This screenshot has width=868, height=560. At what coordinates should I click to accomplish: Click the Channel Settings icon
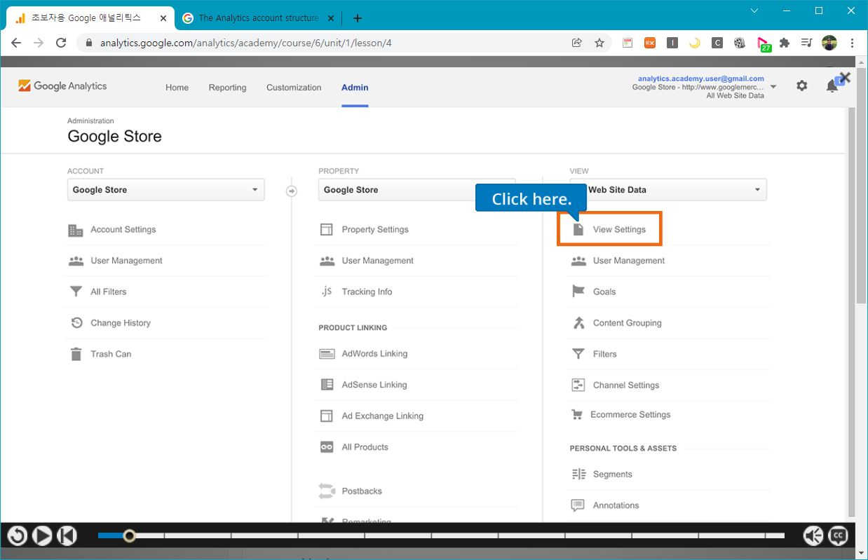pos(578,385)
